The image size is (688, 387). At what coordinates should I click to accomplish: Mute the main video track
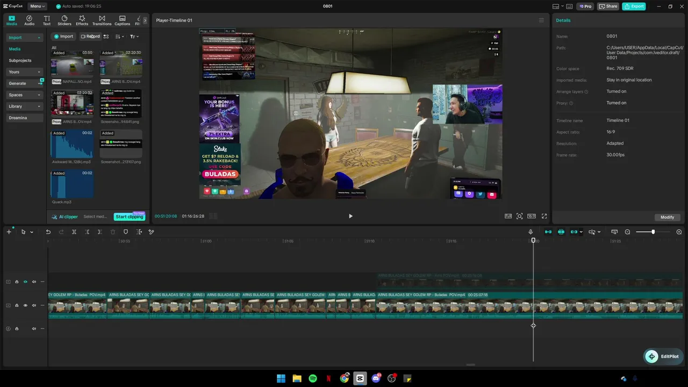pos(34,305)
